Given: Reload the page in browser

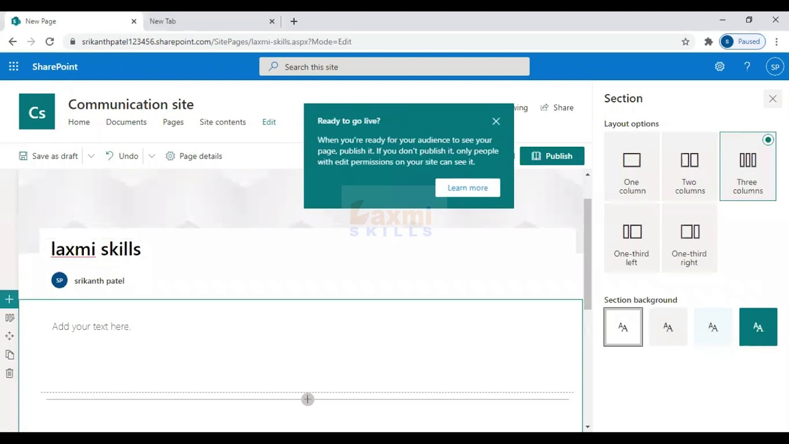Looking at the screenshot, I should (50, 41).
